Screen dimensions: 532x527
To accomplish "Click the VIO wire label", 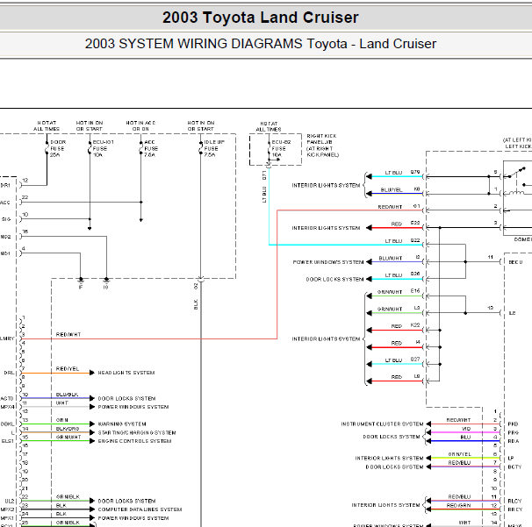I will (x=466, y=429).
